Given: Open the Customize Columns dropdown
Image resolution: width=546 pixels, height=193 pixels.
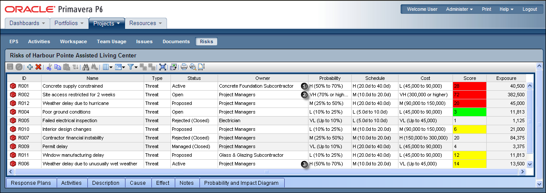Looking at the screenshot, I should coord(107,67).
